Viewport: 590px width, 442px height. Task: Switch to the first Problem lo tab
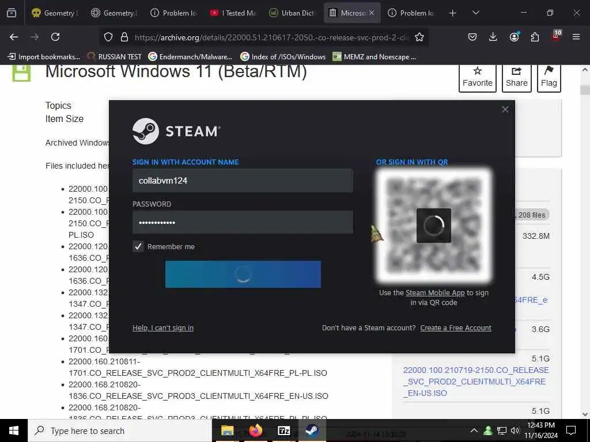[x=173, y=13]
